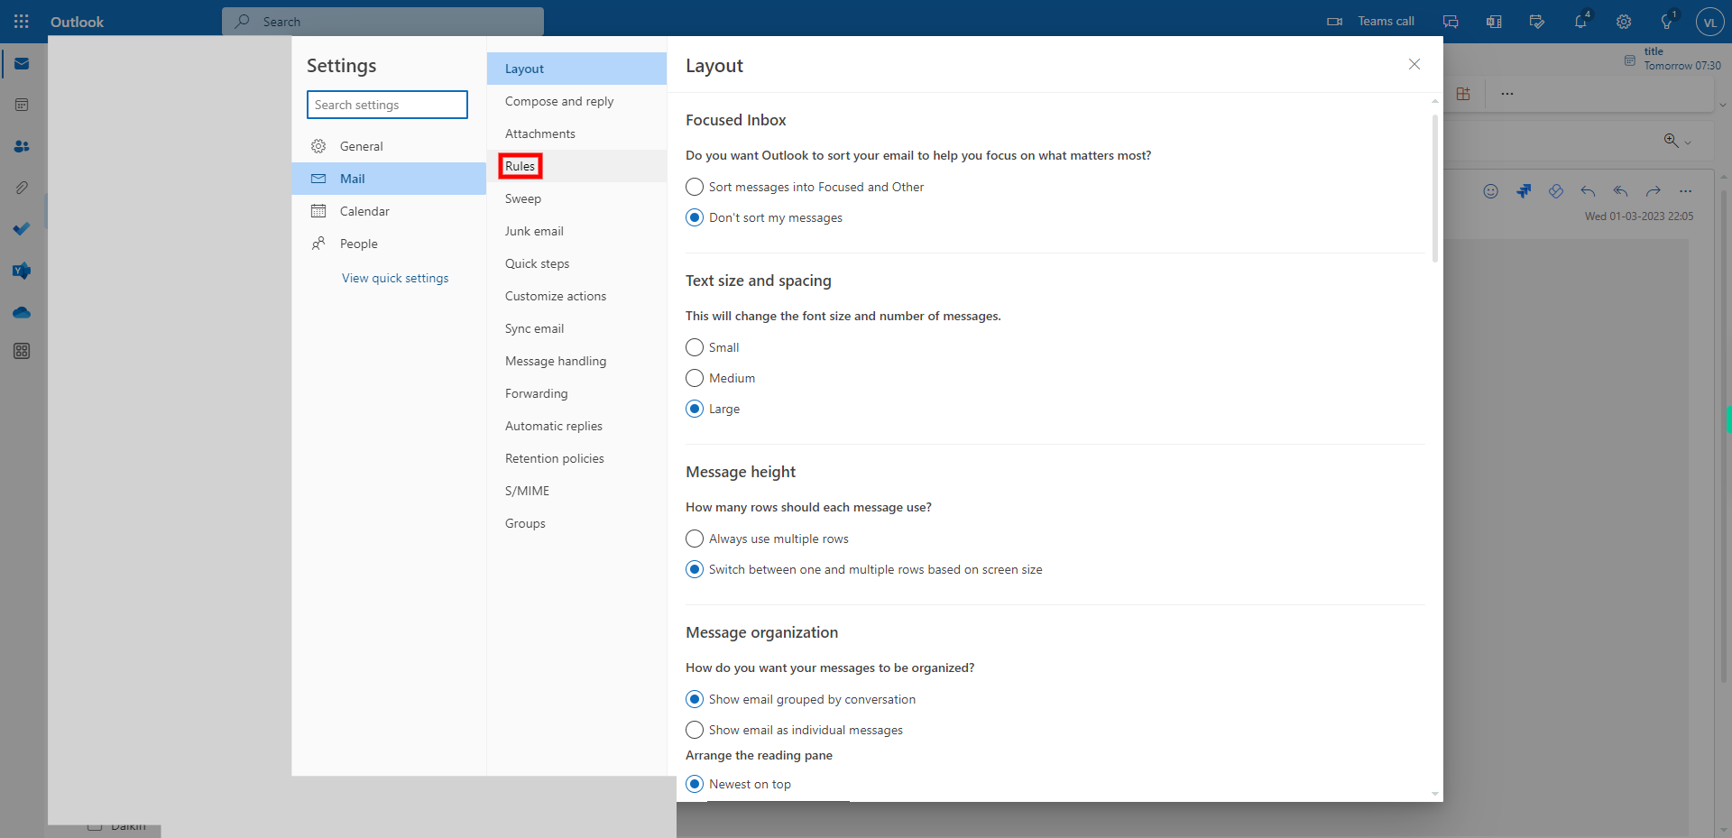
Task: Close the Settings dialog
Action: coord(1414,64)
